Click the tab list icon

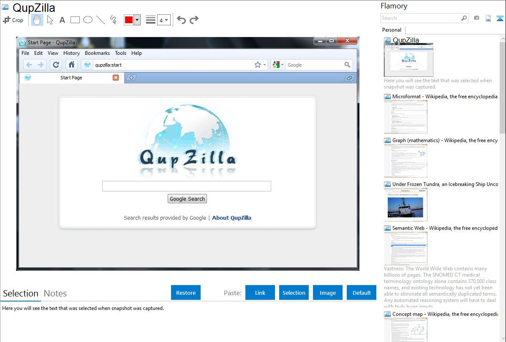(349, 78)
